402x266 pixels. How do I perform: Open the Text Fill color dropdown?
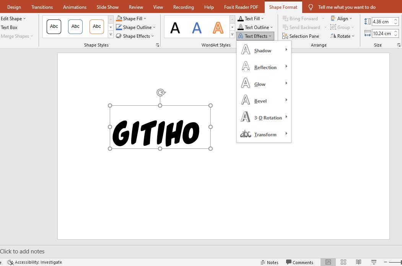click(262, 19)
